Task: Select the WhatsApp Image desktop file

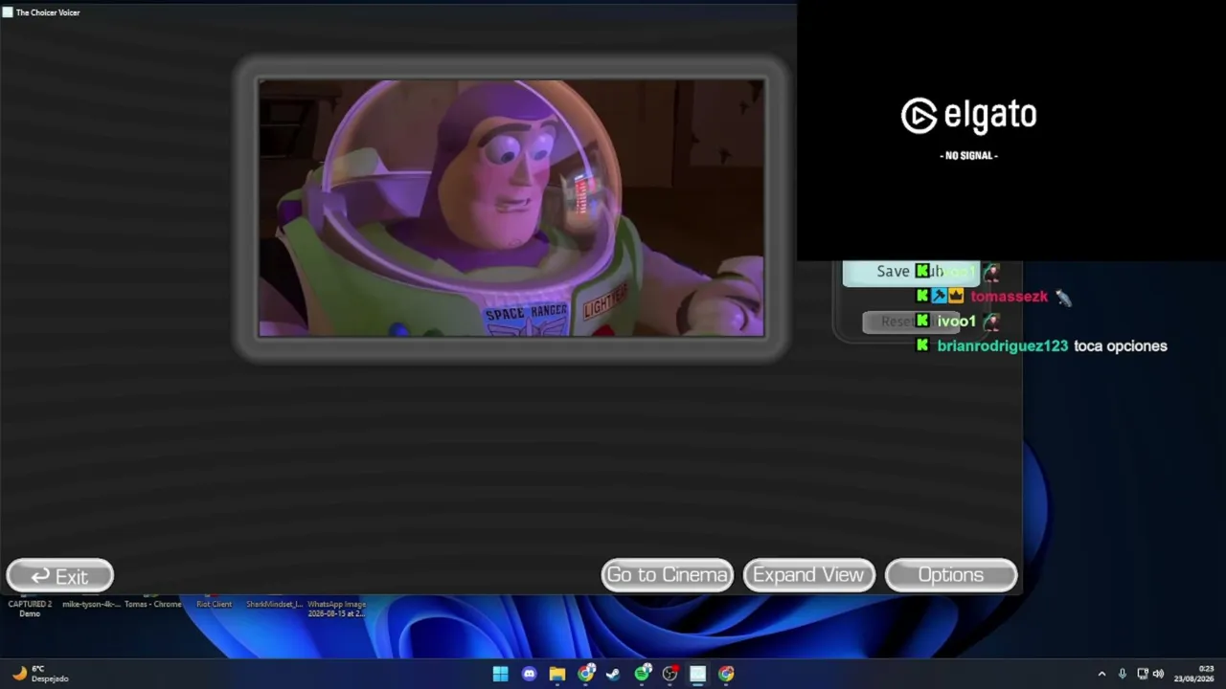Action: (x=336, y=608)
